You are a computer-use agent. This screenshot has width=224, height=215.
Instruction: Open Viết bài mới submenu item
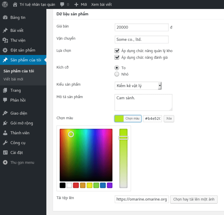(x=13, y=79)
